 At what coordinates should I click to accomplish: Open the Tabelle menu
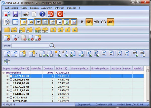[24, 8]
